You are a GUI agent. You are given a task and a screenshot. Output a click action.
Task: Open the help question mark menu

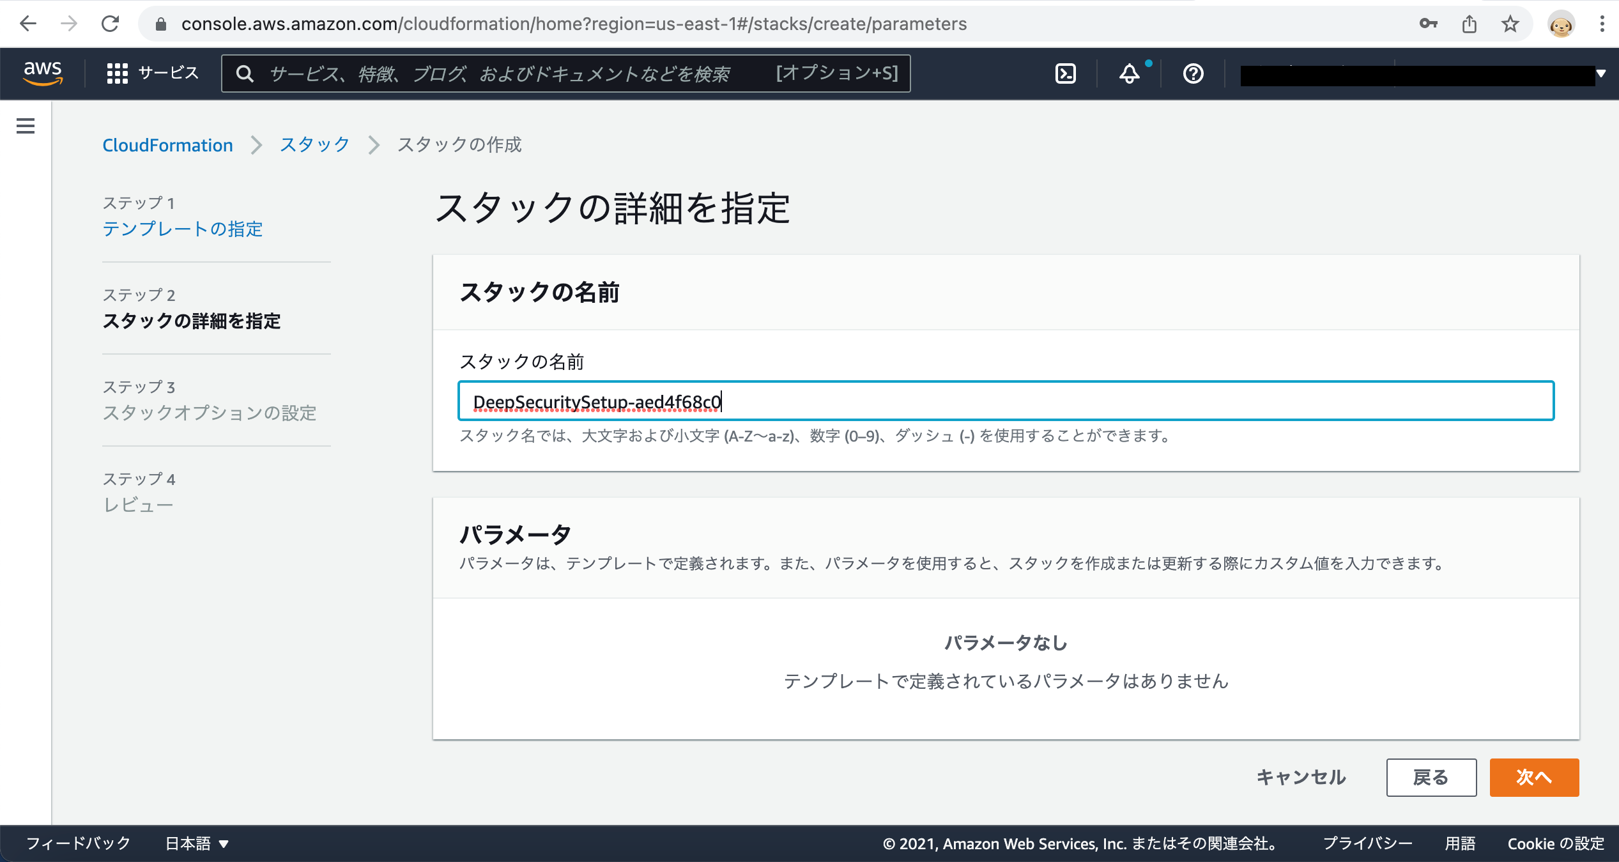(x=1193, y=73)
